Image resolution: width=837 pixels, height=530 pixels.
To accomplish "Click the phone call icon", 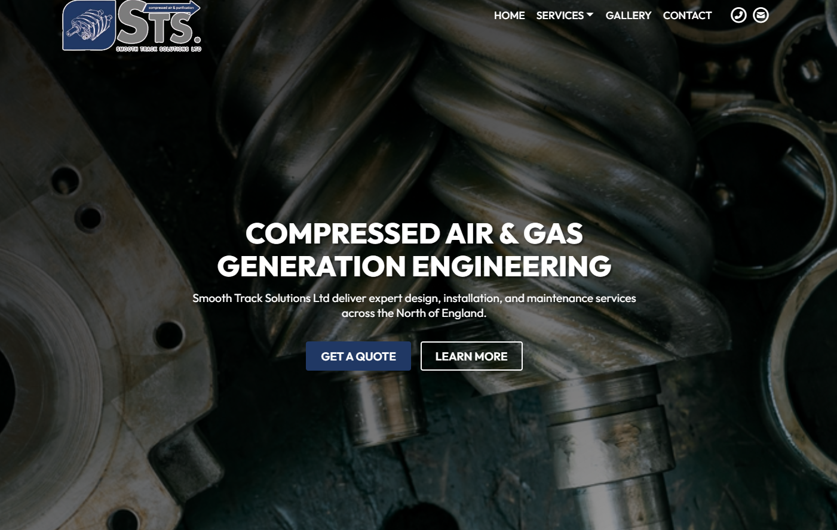I will [x=738, y=15].
